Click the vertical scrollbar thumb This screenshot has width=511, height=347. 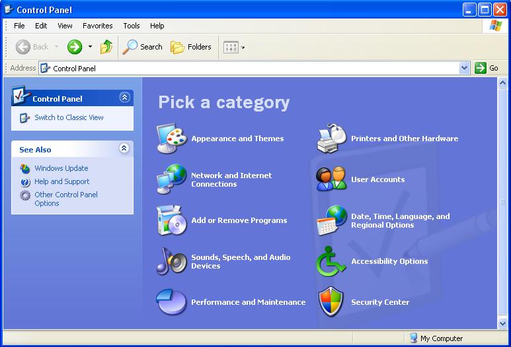tap(502, 202)
